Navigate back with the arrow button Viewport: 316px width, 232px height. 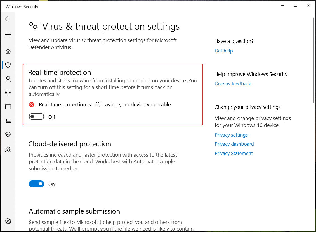pyautogui.click(x=8, y=19)
